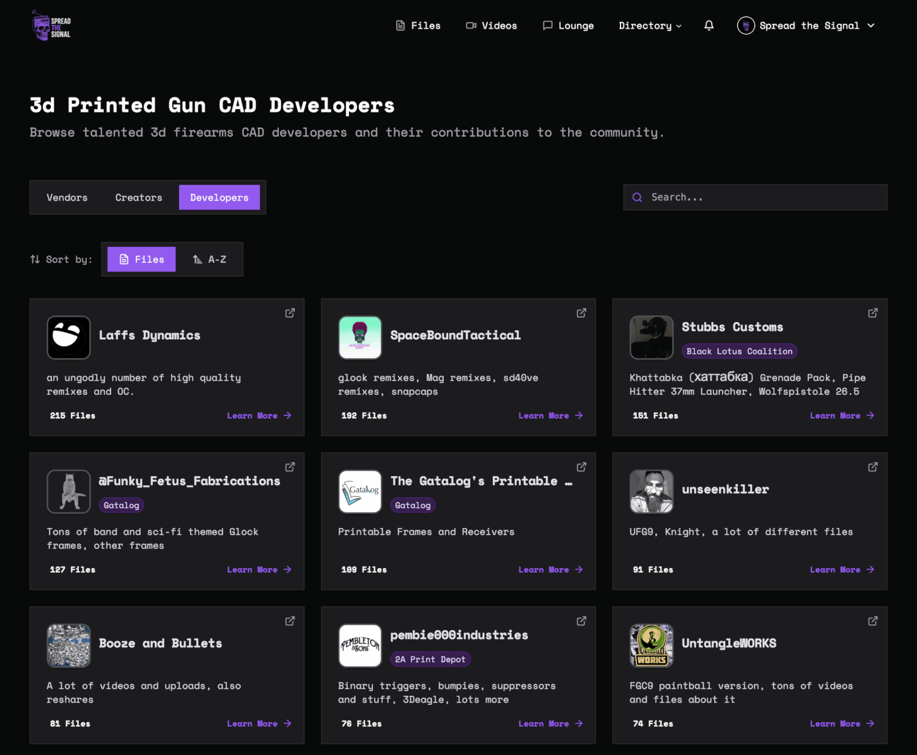Expand the Directory dropdown menu
The image size is (917, 755).
(650, 26)
